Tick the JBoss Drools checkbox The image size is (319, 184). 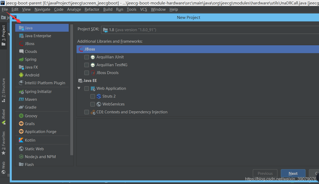click(x=86, y=73)
